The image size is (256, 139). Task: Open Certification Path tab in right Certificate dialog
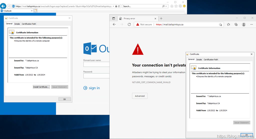211,60
